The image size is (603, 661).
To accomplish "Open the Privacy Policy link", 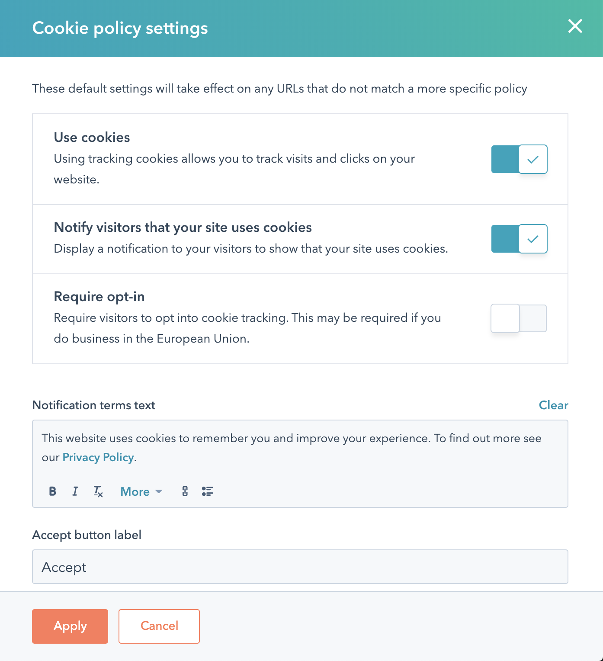I will [x=98, y=457].
